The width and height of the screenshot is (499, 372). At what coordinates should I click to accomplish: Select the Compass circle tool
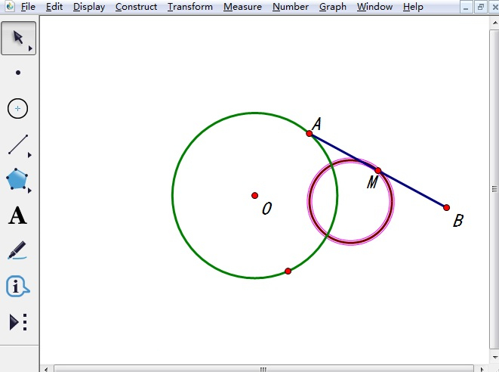pos(18,109)
